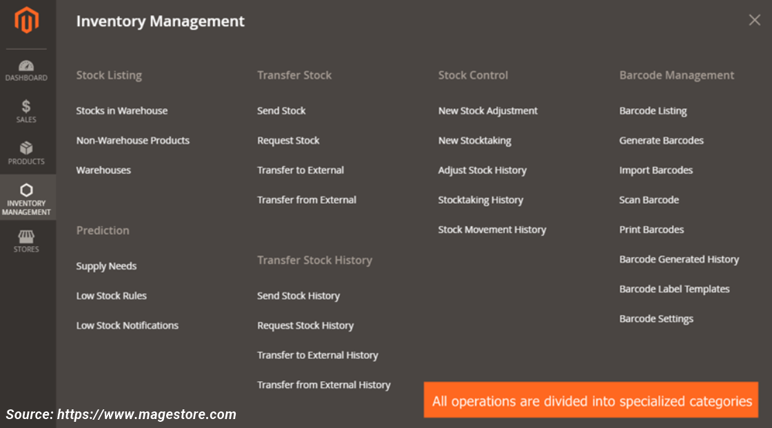Screen dimensions: 772x428
Task: Choose Transfer to External
Action: pyautogui.click(x=301, y=170)
